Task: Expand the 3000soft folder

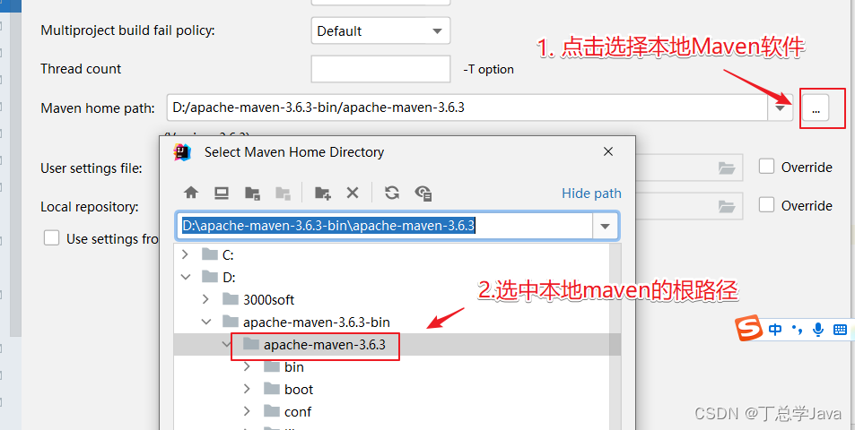Action: click(x=205, y=299)
